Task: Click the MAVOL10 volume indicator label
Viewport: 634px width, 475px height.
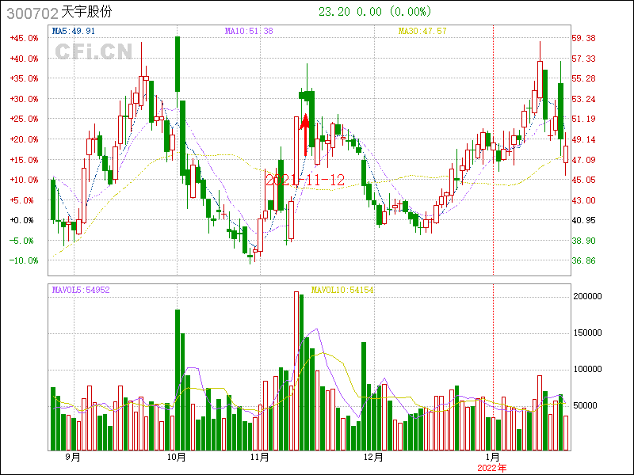Action: point(342,291)
